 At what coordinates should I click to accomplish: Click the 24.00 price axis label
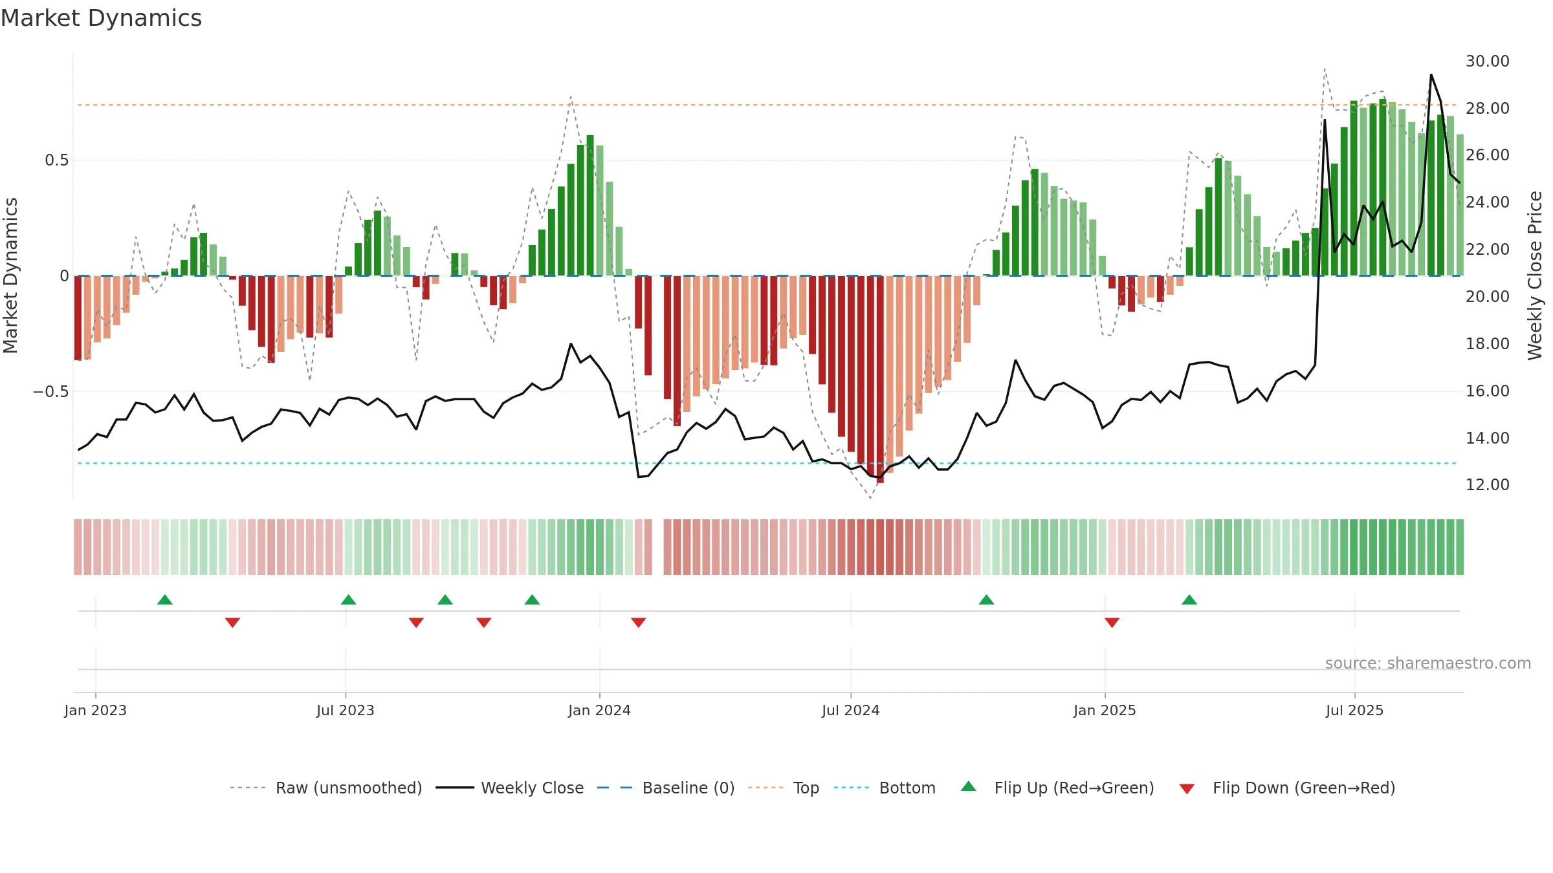pyautogui.click(x=1488, y=202)
